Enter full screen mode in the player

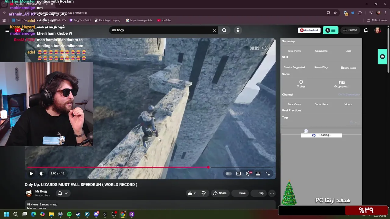click(268, 173)
